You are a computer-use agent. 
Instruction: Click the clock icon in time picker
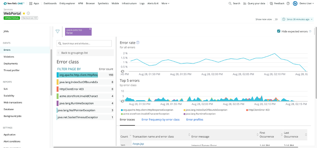tap(284, 19)
